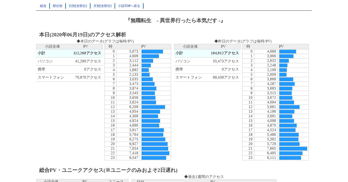The height and width of the screenshot is (182, 348).
Task: Click today's hour 22 bar with 7,418 PV
Action: [155, 153]
